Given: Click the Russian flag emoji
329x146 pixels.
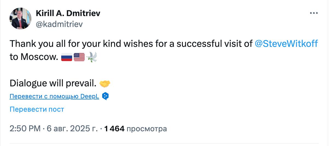Looking at the screenshot, I should tap(66, 57).
